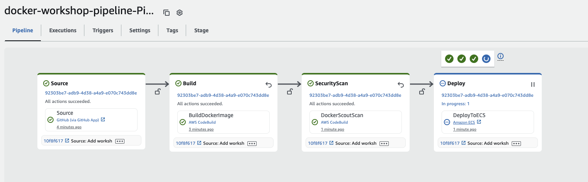Click rollback icon in SecurityScan stage
The image size is (588, 182).
tap(401, 84)
